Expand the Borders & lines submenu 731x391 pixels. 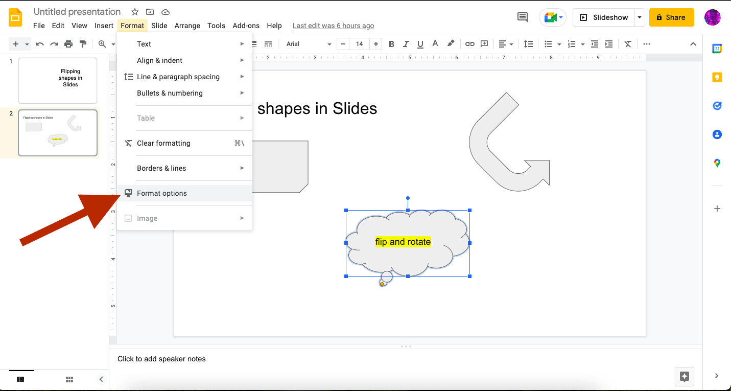161,168
